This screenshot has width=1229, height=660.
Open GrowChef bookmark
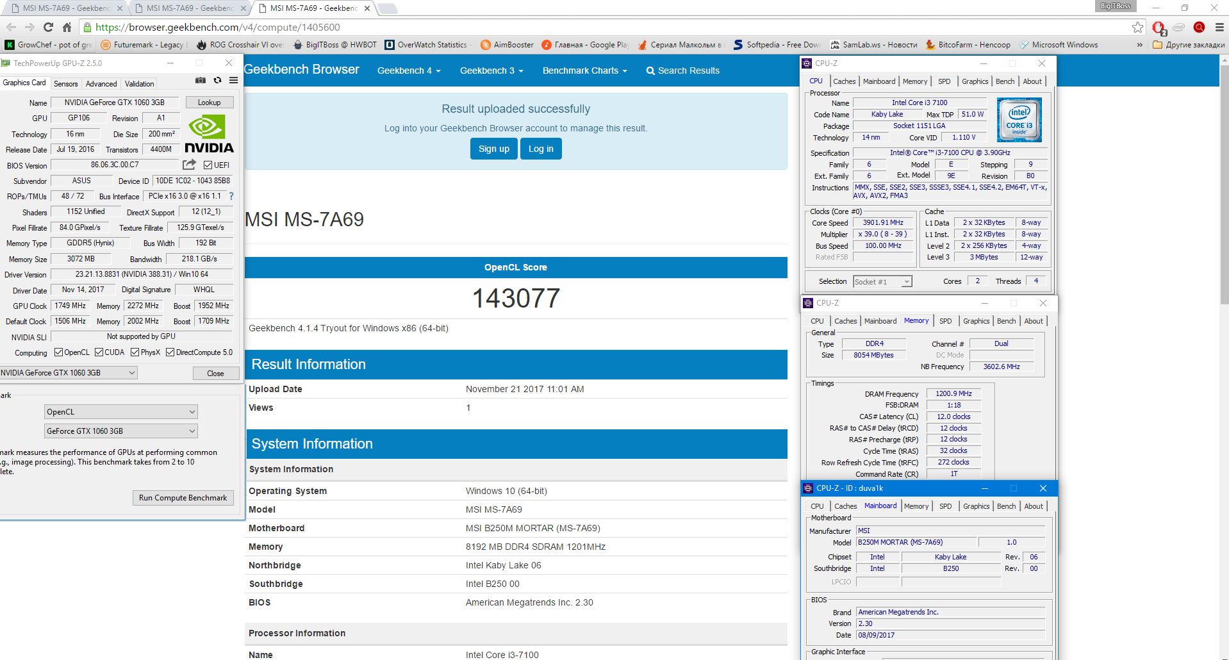click(x=49, y=45)
